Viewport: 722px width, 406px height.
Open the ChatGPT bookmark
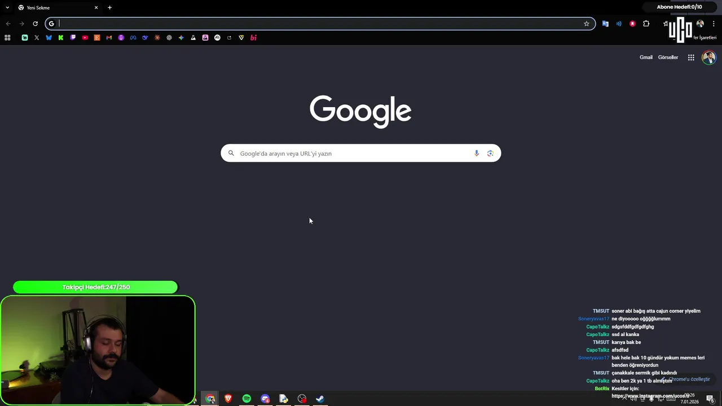point(169,38)
